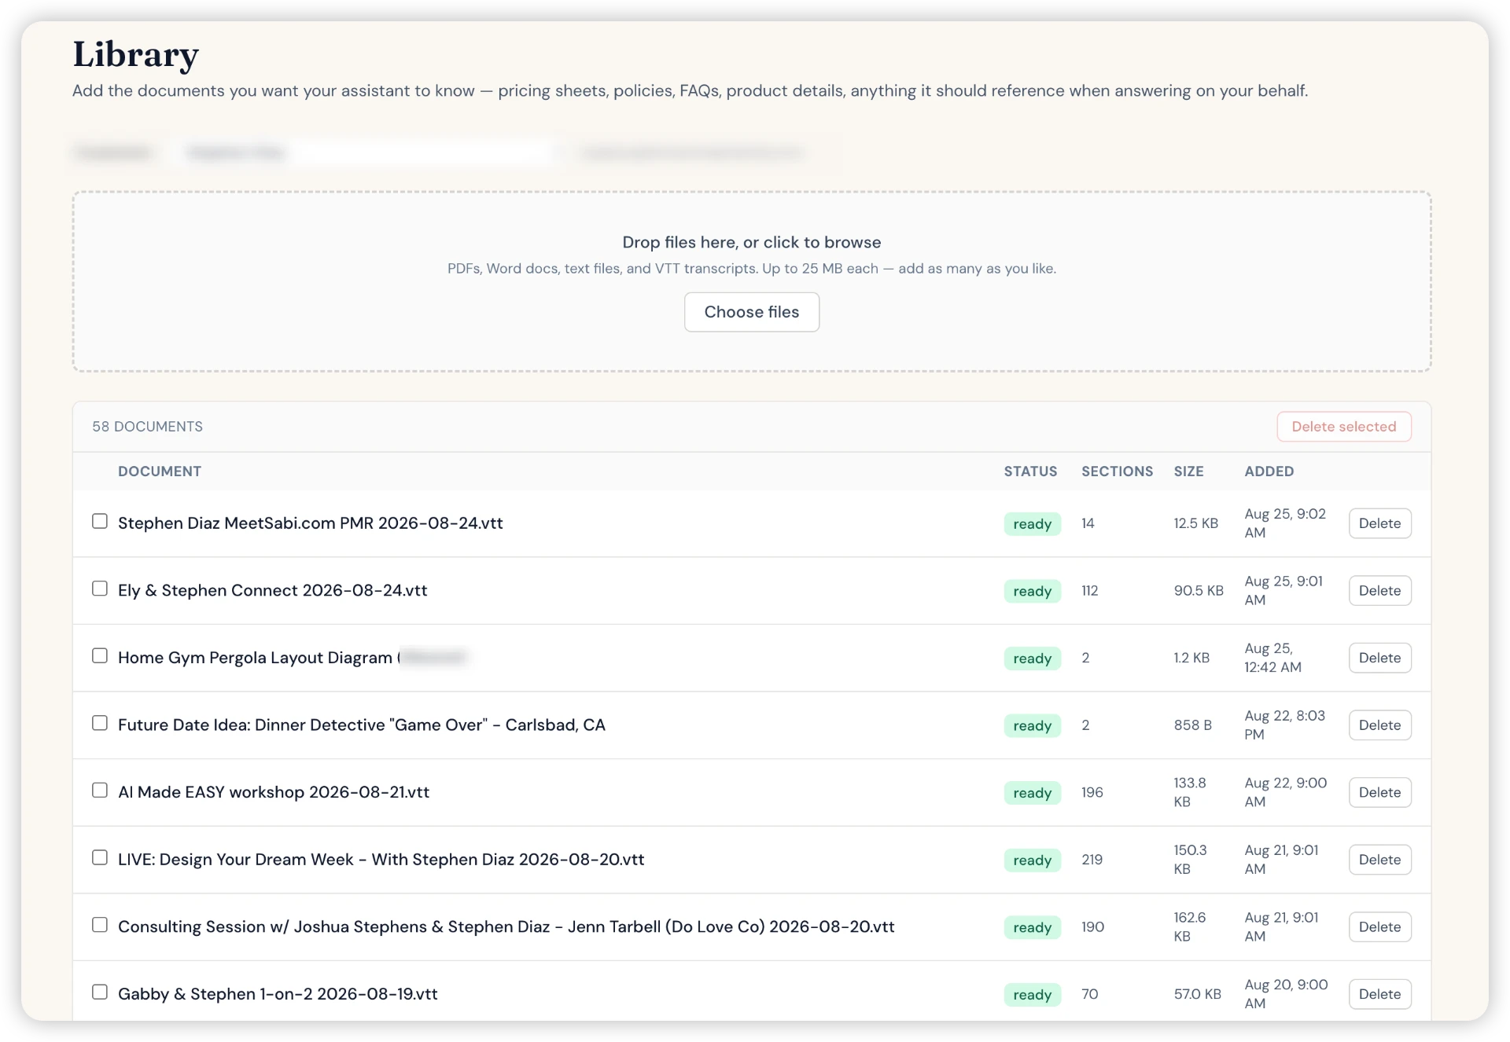The height and width of the screenshot is (1042, 1510).
Task: Click the SECTIONS column header
Action: click(1117, 471)
